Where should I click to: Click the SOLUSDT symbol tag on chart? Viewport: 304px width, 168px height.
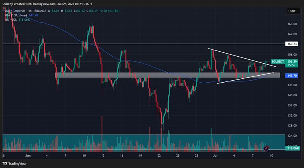tap(278, 62)
